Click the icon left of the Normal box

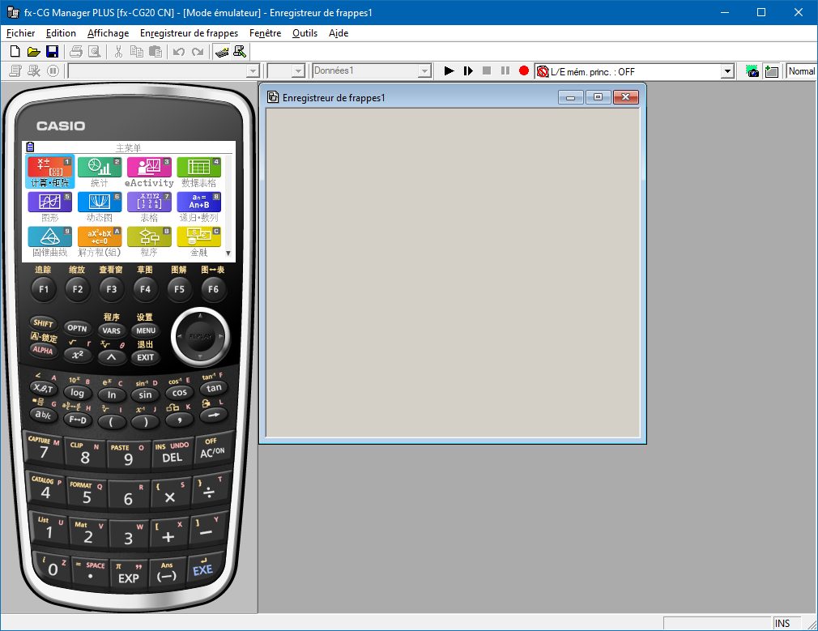[x=772, y=71]
